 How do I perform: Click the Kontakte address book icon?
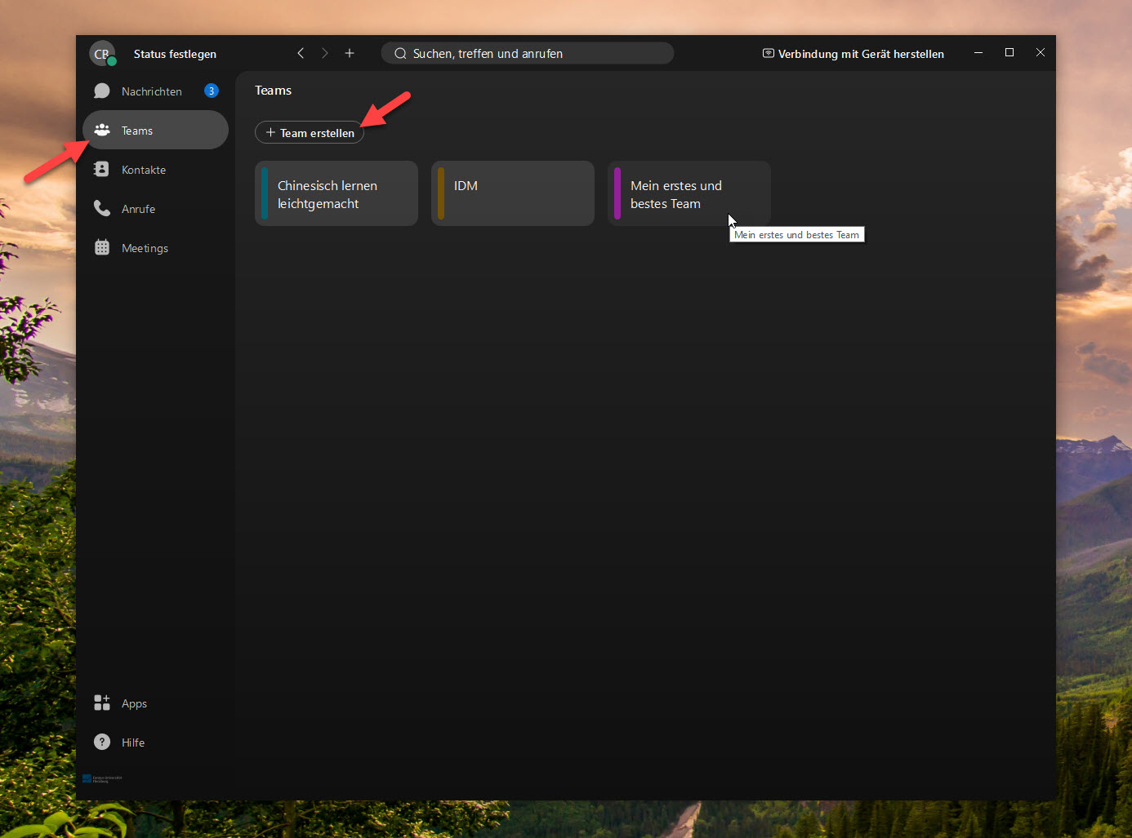[x=102, y=170]
